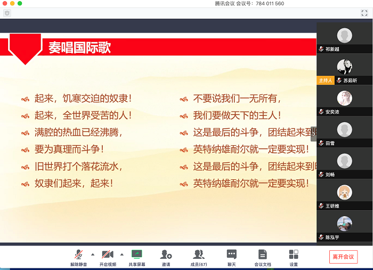Image resolution: width=373 pixels, height=270 pixels.
Task: Click the 离开会议 leave meeting button
Action: pyautogui.click(x=343, y=257)
